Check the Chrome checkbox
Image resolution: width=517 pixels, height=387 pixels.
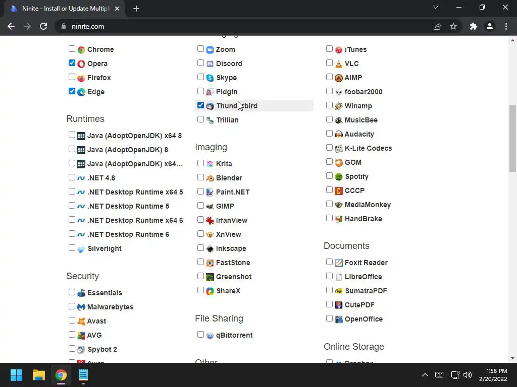pos(72,49)
